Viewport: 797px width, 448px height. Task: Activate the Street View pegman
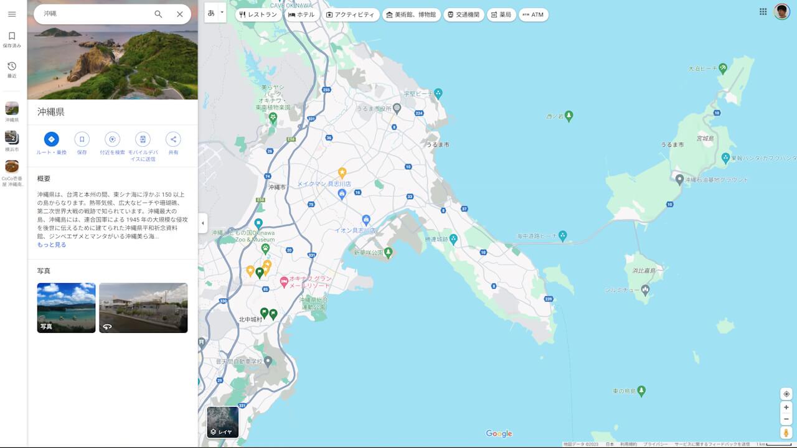coord(786,431)
